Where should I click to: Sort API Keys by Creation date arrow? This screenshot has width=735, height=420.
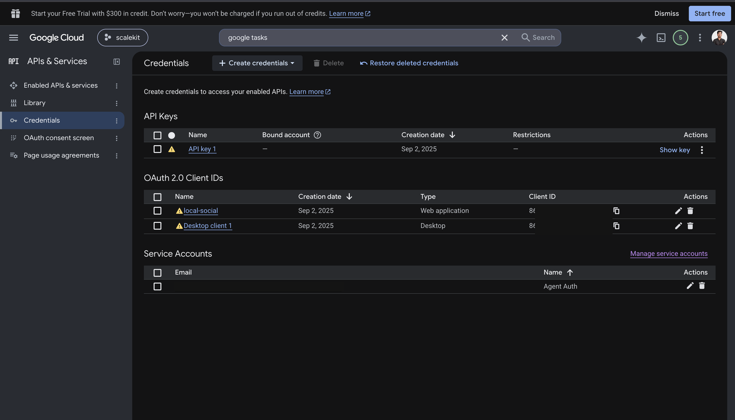click(452, 135)
